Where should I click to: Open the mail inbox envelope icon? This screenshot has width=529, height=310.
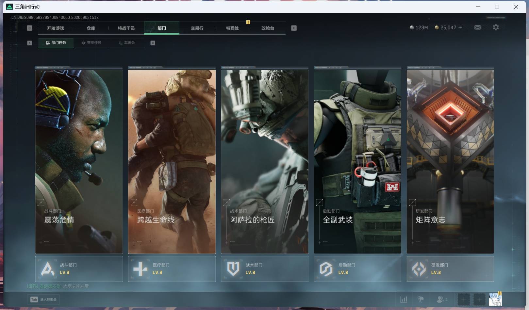pos(478,27)
